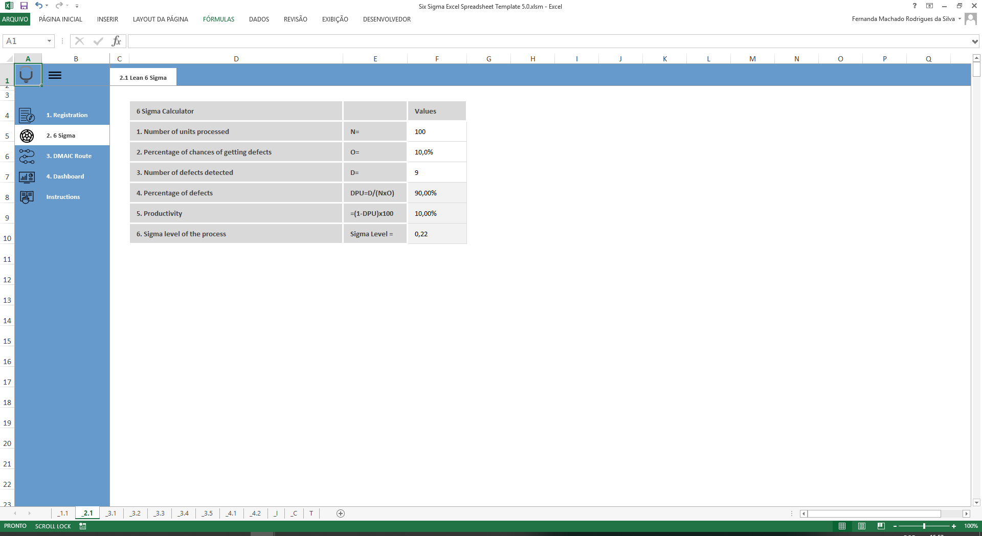Open the hamburger menu in the sidebar
This screenshot has width=982, height=536.
pyautogui.click(x=55, y=75)
